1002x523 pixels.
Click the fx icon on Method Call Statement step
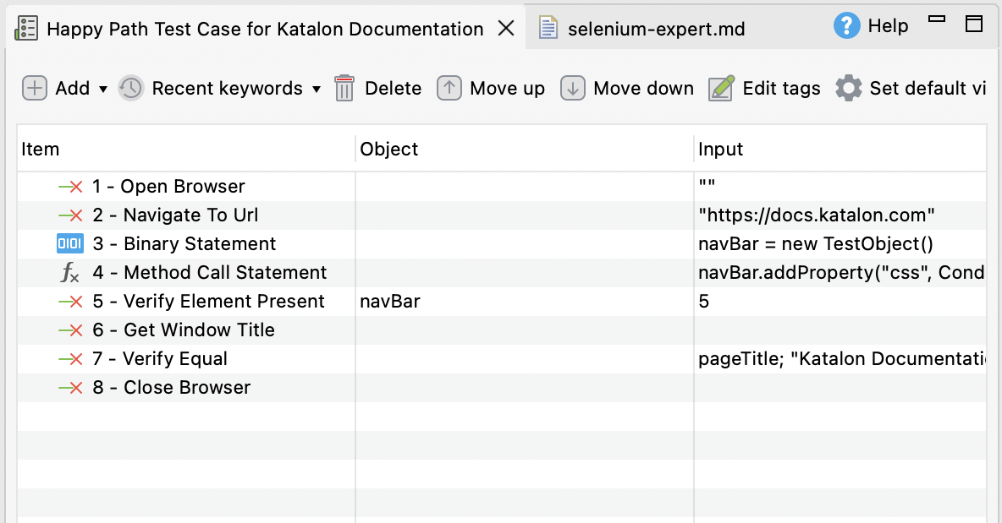(70, 272)
